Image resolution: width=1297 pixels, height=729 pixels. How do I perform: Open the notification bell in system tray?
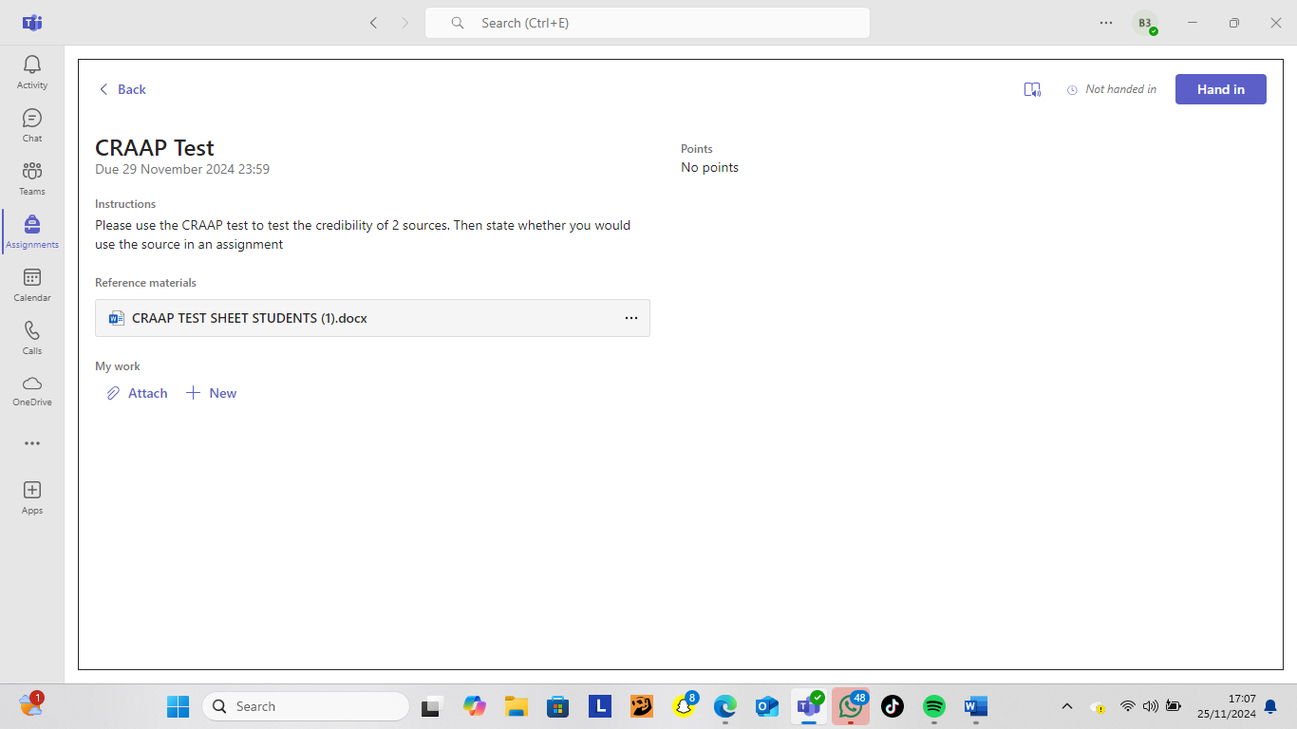click(1270, 706)
